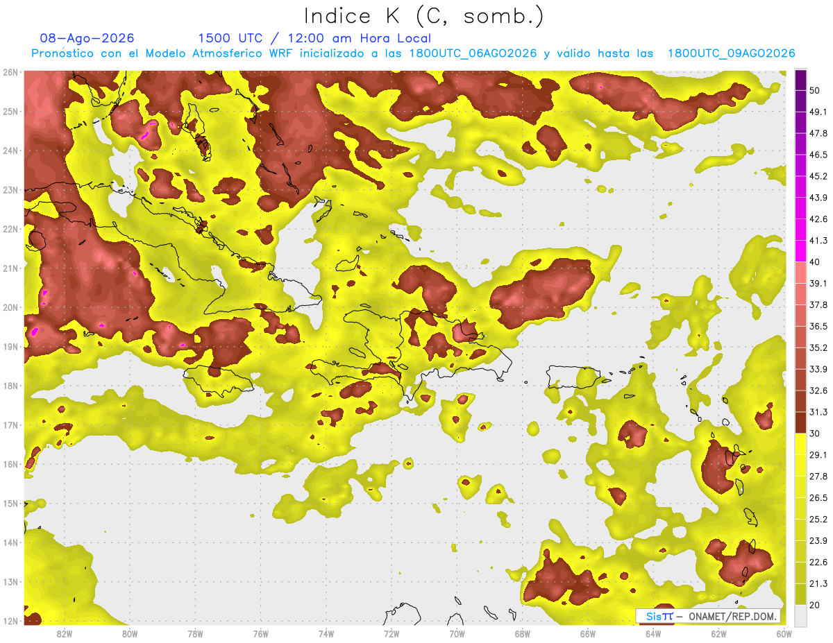Click the colorbar value 49.1
The height and width of the screenshot is (643, 833).
pos(818,112)
